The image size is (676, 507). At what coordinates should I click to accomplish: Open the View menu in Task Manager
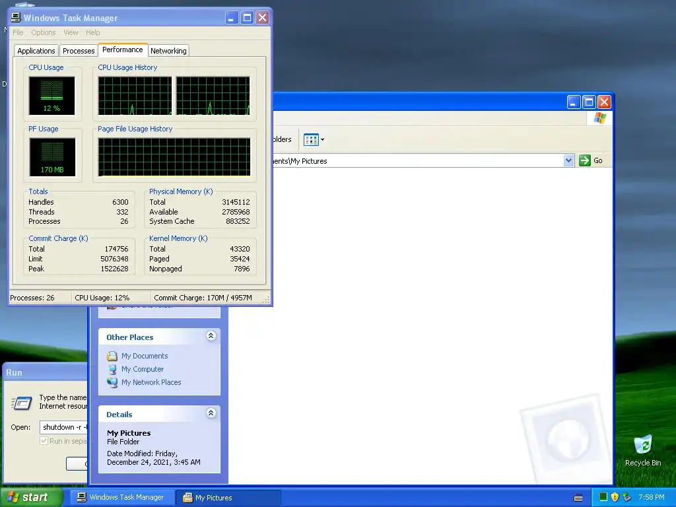pyautogui.click(x=71, y=32)
